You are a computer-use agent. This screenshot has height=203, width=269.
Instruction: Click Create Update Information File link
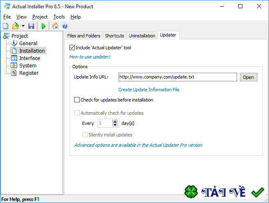pos(149,90)
